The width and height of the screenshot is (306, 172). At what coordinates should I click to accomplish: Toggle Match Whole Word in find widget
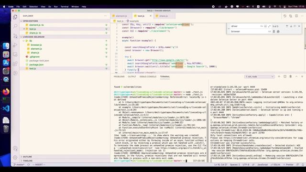pyautogui.click(x=265, y=26)
